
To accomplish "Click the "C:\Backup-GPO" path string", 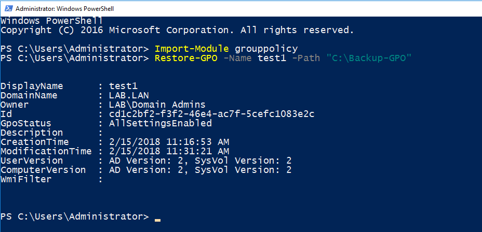I will click(x=369, y=58).
